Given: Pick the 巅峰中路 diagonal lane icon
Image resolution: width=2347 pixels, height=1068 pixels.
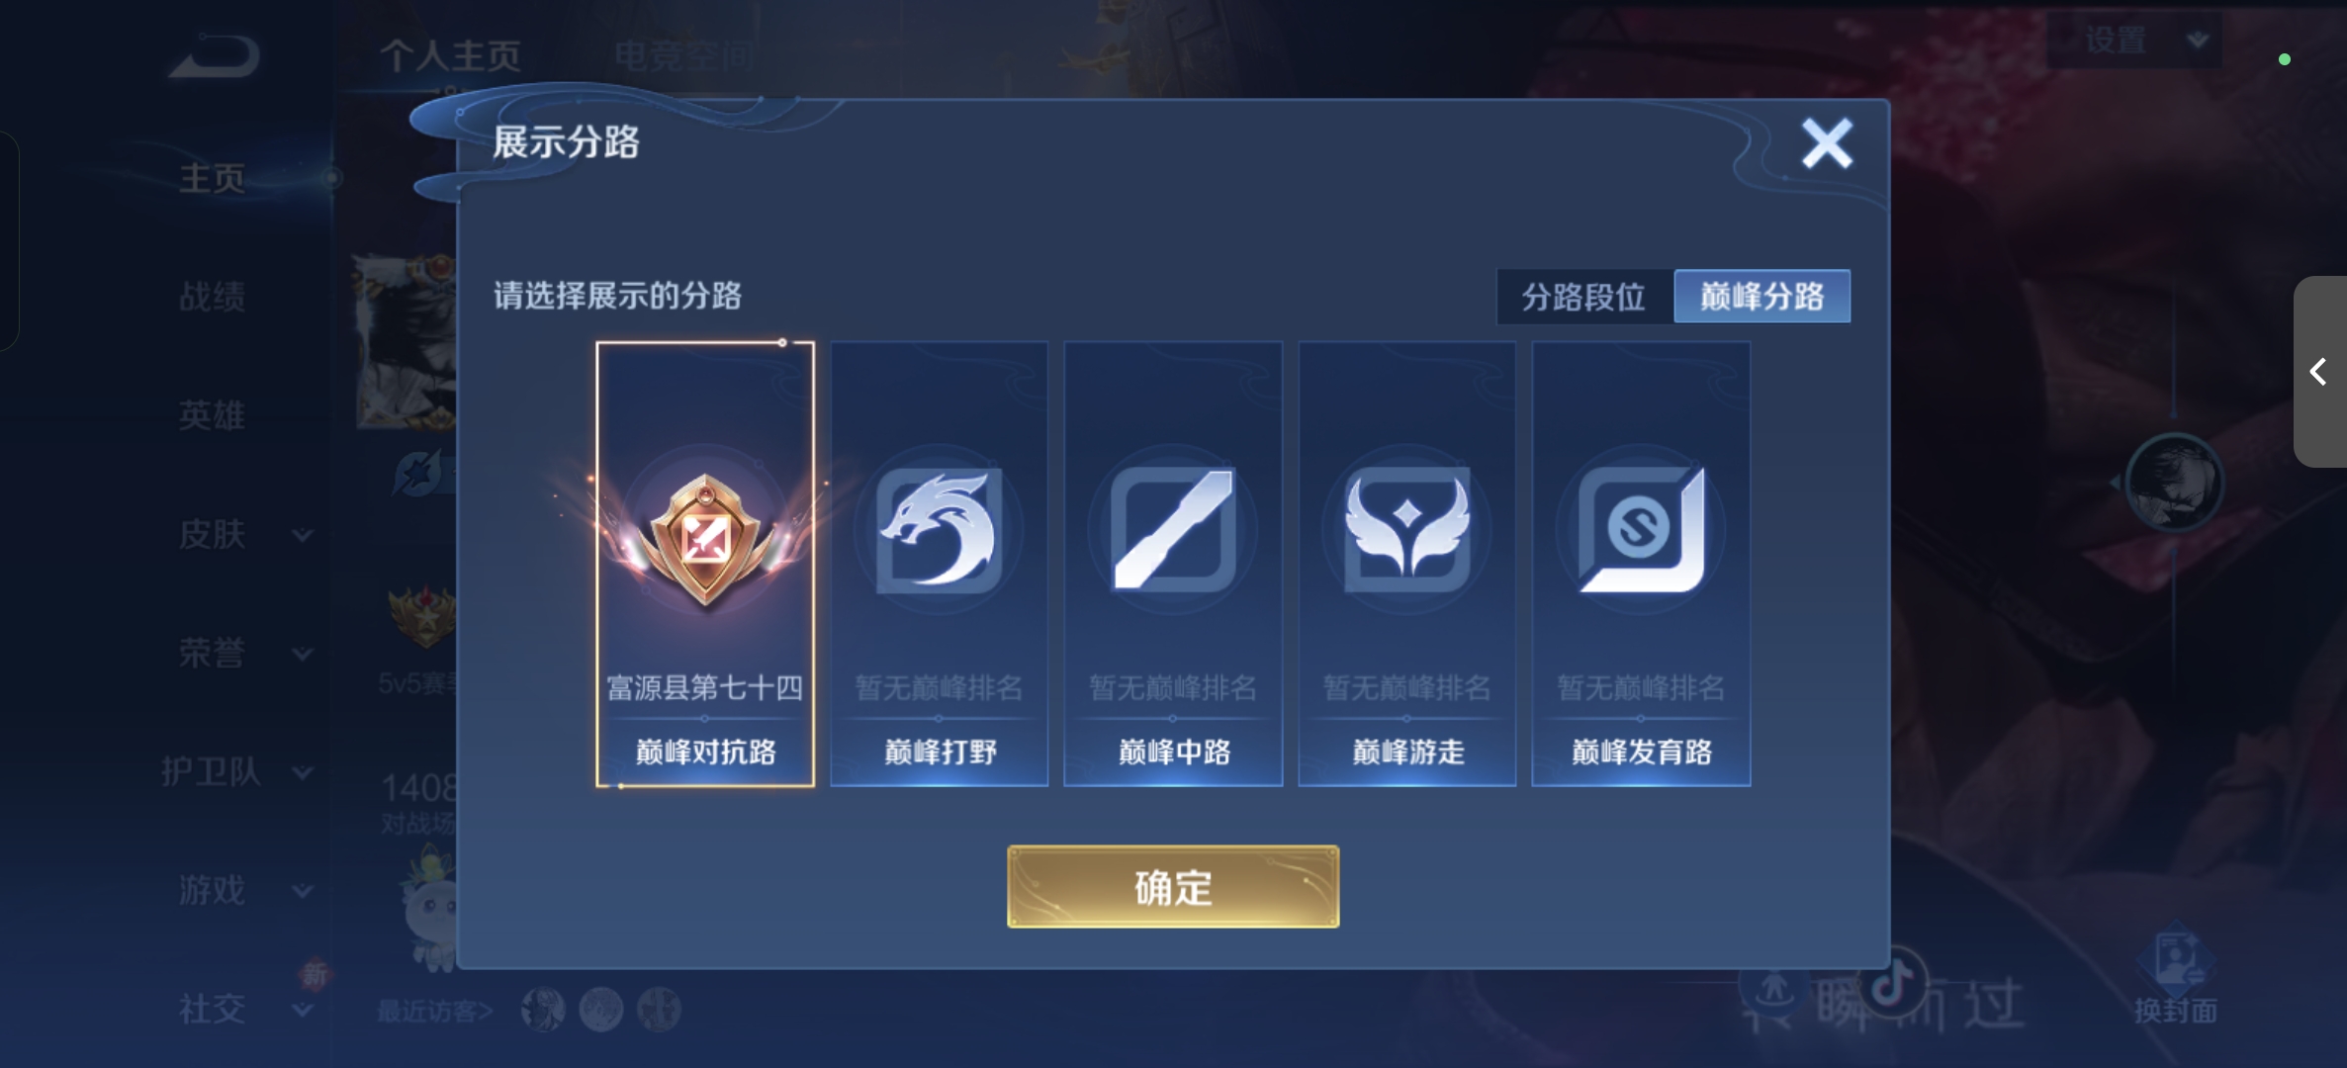Looking at the screenshot, I should [x=1173, y=530].
